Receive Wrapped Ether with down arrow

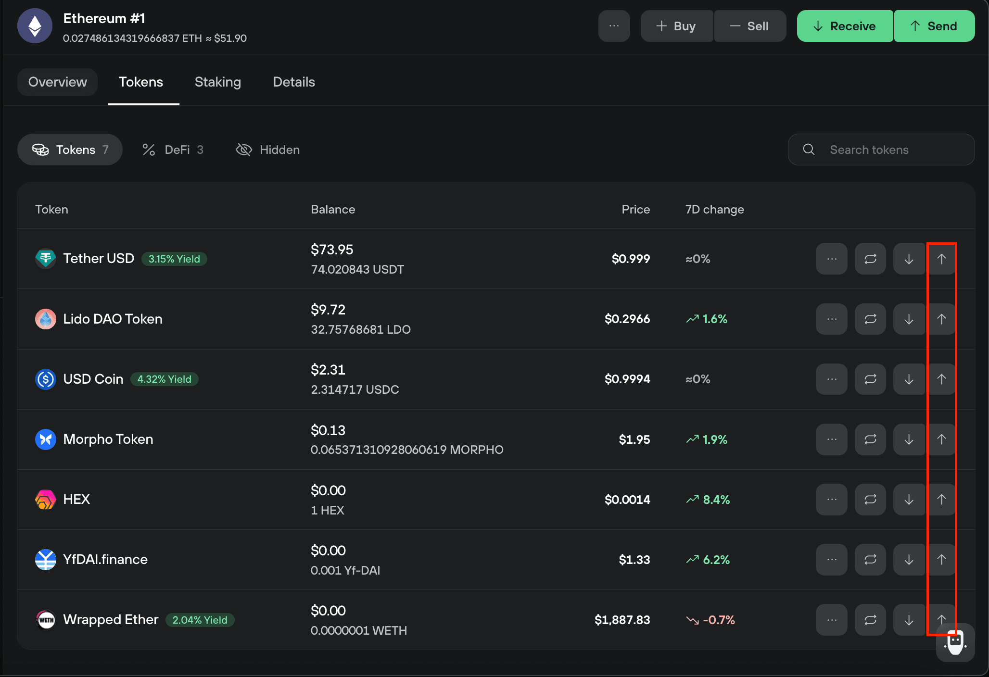pyautogui.click(x=909, y=619)
